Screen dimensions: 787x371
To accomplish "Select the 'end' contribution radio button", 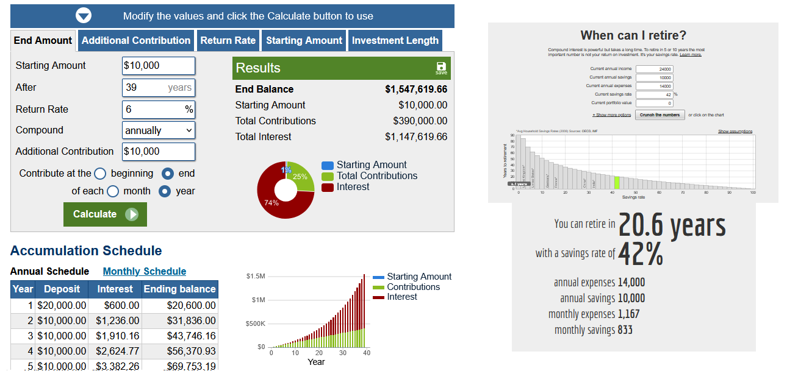I will [168, 174].
